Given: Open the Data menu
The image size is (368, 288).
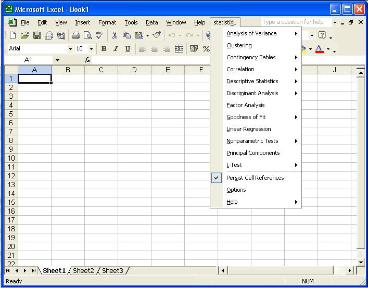Looking at the screenshot, I should tap(152, 22).
